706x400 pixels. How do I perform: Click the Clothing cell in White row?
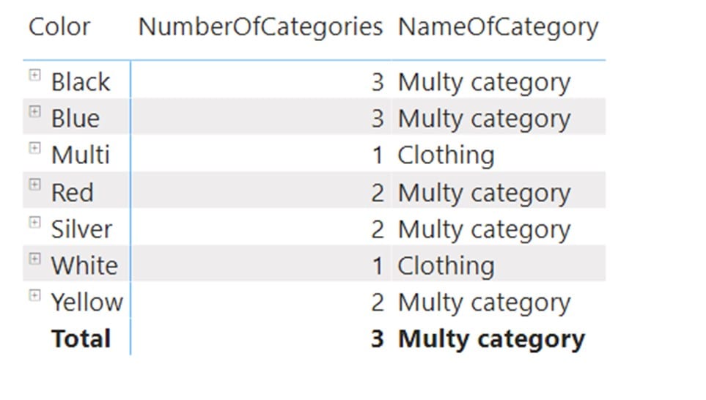pyautogui.click(x=446, y=265)
